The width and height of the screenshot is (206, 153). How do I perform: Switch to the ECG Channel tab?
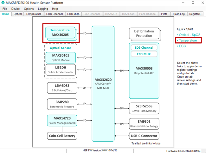coord(55,14)
